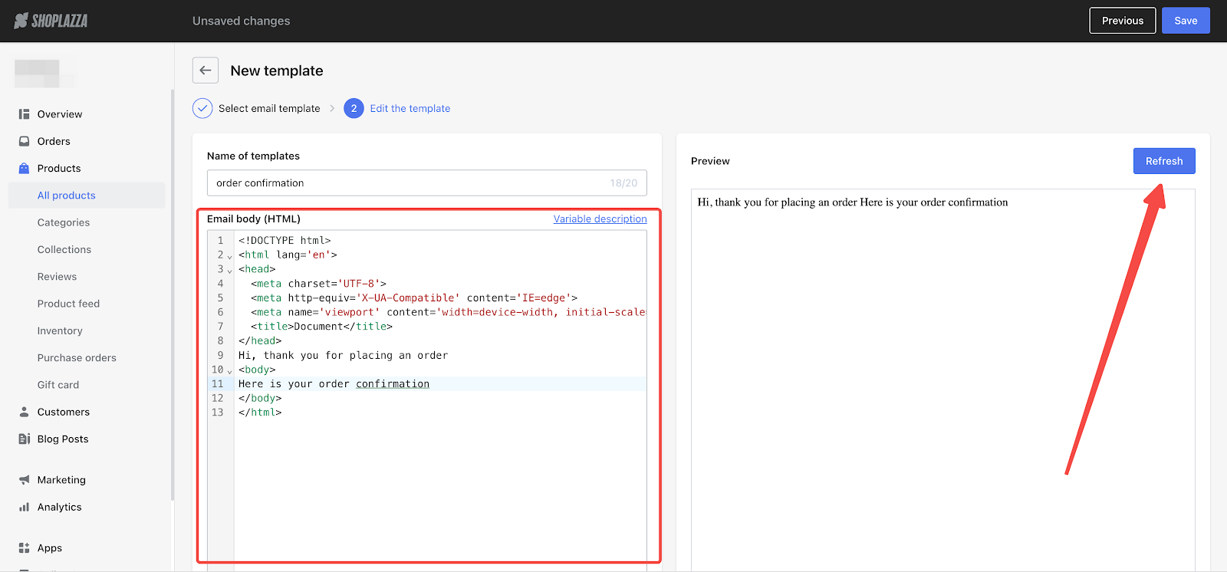Viewport: 1227px width, 572px height.
Task: Click the Previous button
Action: pyautogui.click(x=1123, y=21)
